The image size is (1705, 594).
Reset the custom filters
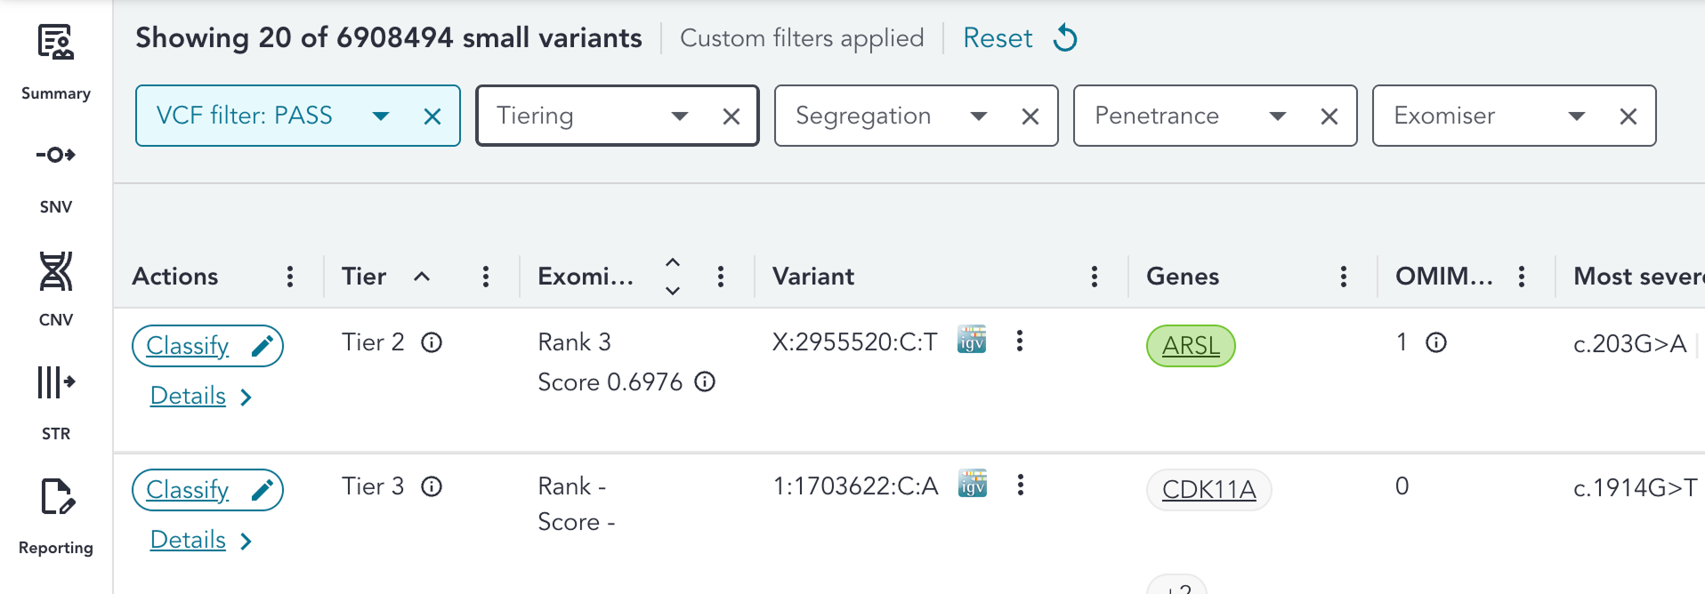998,38
